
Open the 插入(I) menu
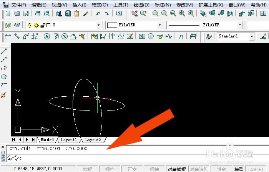coord(79,5)
